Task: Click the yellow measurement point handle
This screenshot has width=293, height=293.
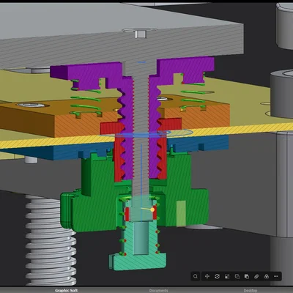Action: click(x=152, y=209)
